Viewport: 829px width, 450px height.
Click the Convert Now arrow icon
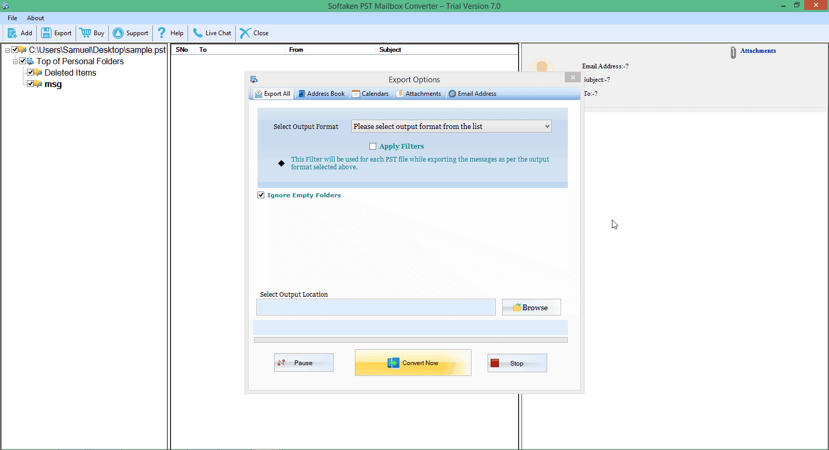pyautogui.click(x=394, y=363)
